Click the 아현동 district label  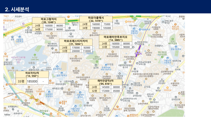pos(110,65)
